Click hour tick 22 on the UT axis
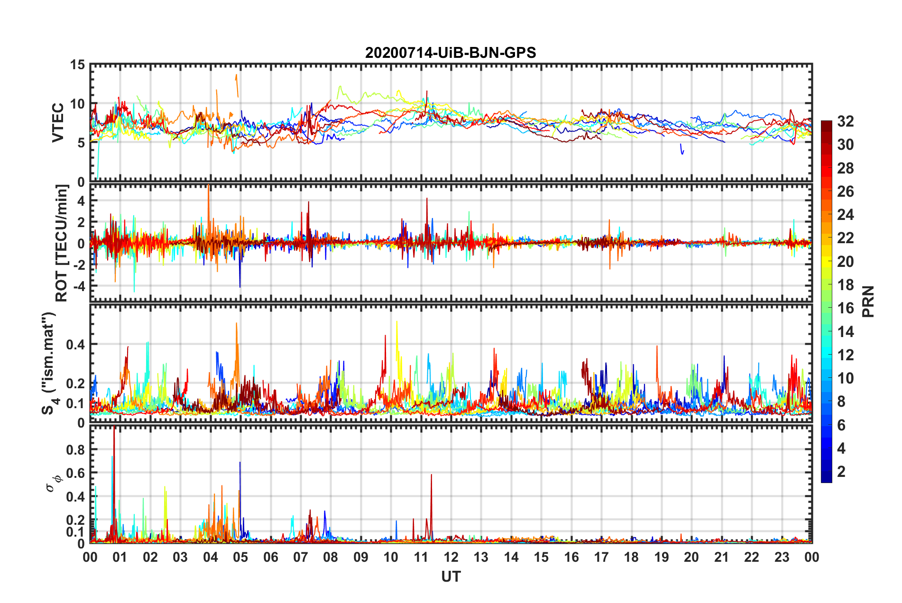The image size is (902, 603). tap(752, 557)
